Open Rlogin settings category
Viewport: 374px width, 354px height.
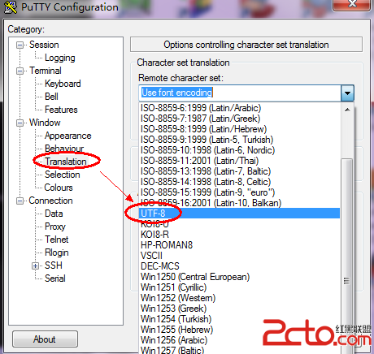point(56,253)
